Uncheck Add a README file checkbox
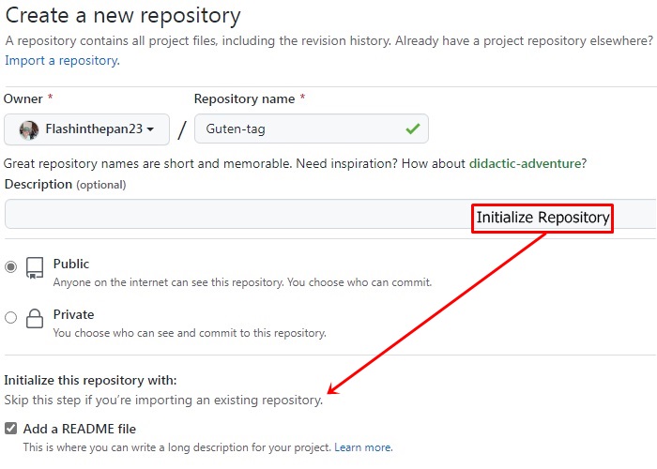Viewport: 657px width, 469px height. tap(11, 429)
